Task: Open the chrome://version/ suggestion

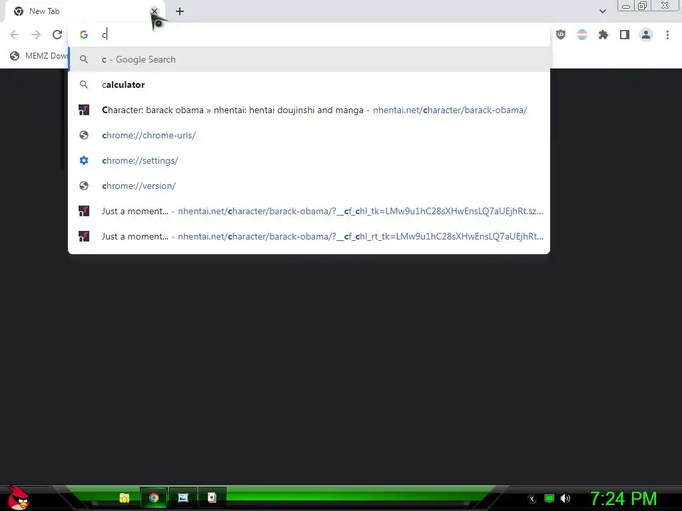Action: (x=309, y=186)
